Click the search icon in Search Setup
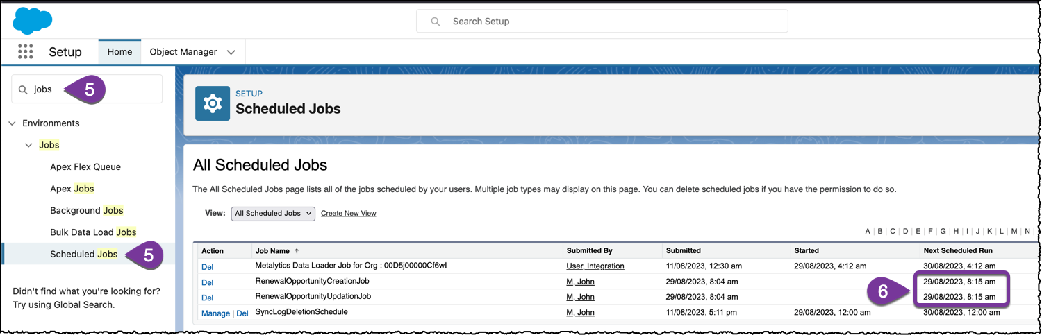The height and width of the screenshot is (335, 1042). pyautogui.click(x=436, y=22)
